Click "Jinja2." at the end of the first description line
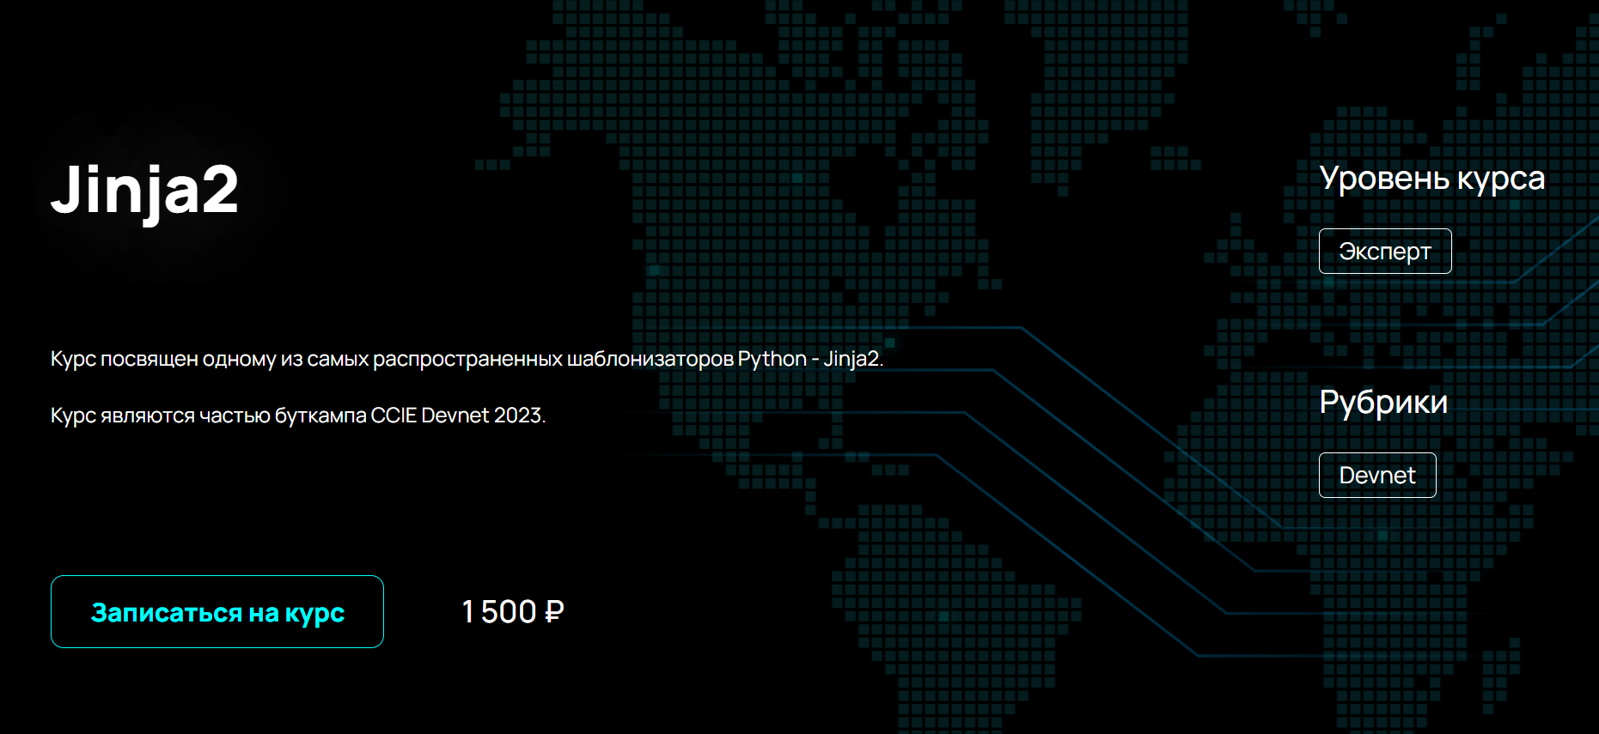Screen dimensions: 1599x734 pyautogui.click(x=852, y=359)
